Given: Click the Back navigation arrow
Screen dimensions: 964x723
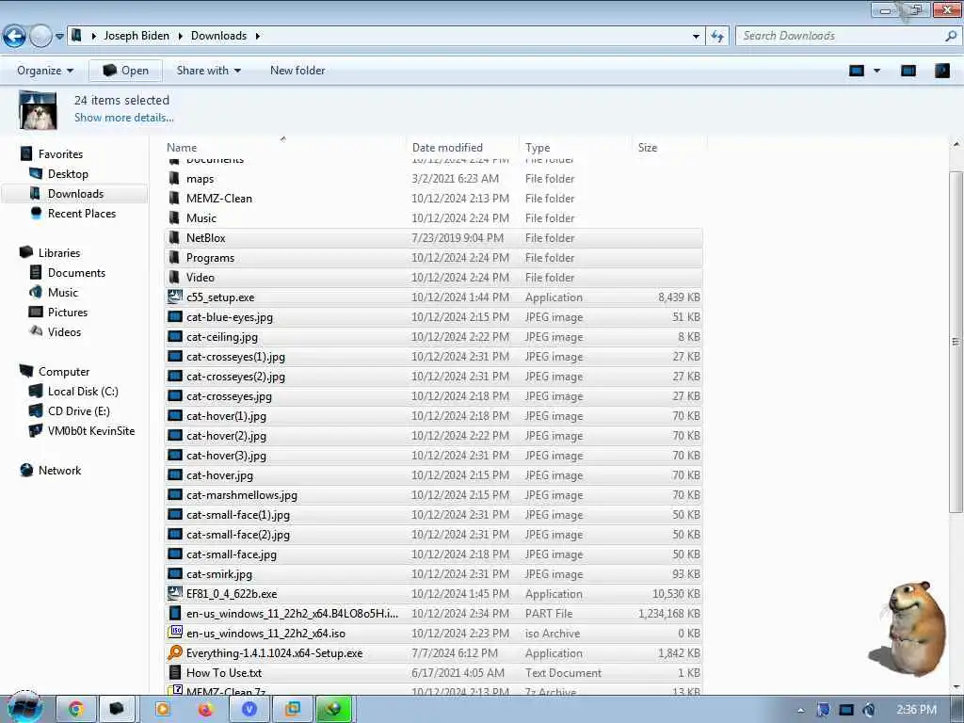Looking at the screenshot, I should [x=14, y=37].
